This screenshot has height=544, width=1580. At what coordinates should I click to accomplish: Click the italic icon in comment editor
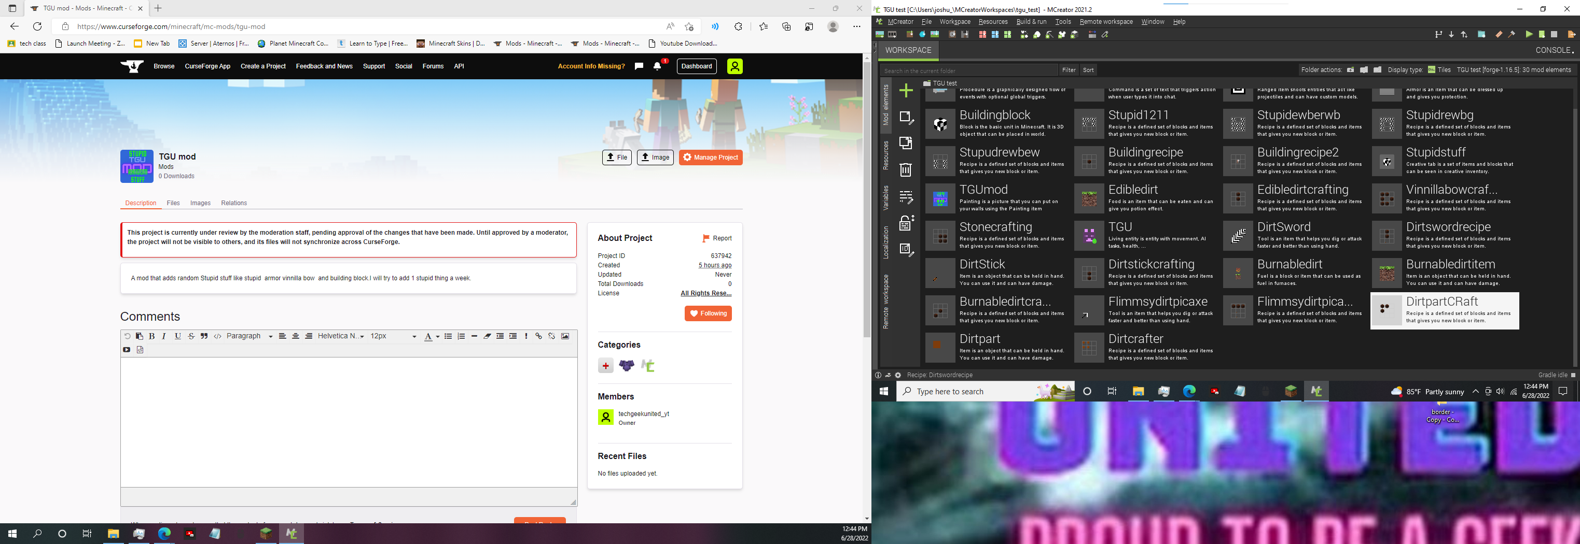point(164,336)
